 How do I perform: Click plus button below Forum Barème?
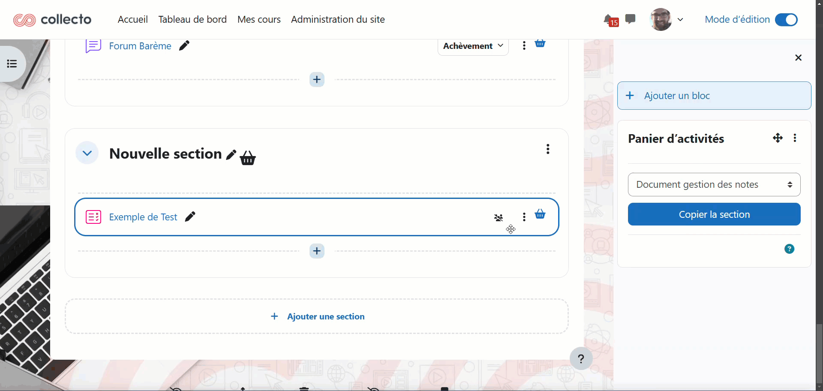[x=317, y=79]
